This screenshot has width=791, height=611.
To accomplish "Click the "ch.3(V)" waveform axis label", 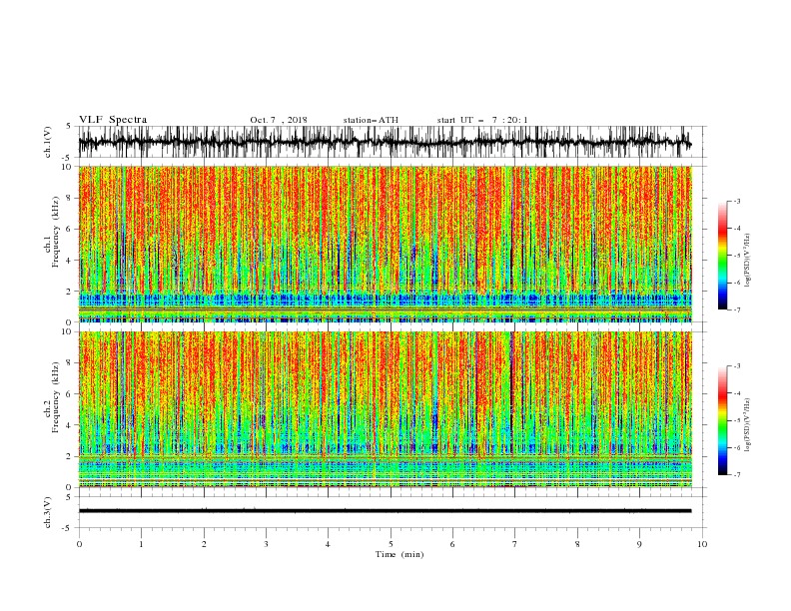I will 48,512.
